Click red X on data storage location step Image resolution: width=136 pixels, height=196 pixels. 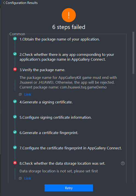pos(15,163)
